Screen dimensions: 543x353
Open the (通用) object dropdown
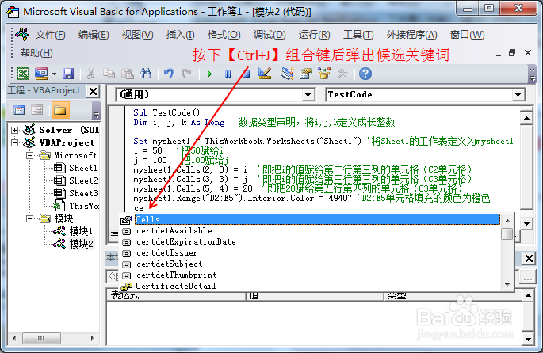[x=308, y=95]
